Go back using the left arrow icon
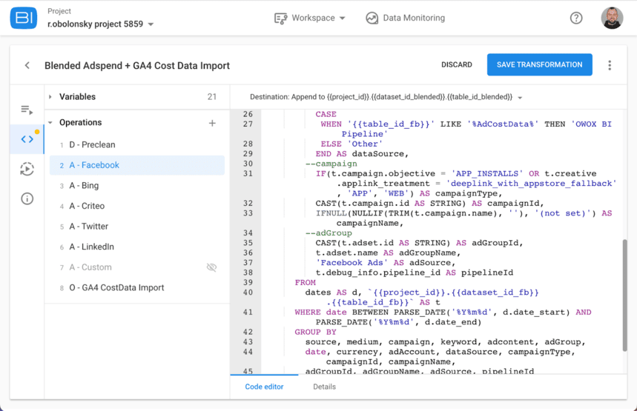The image size is (637, 411). pos(27,65)
